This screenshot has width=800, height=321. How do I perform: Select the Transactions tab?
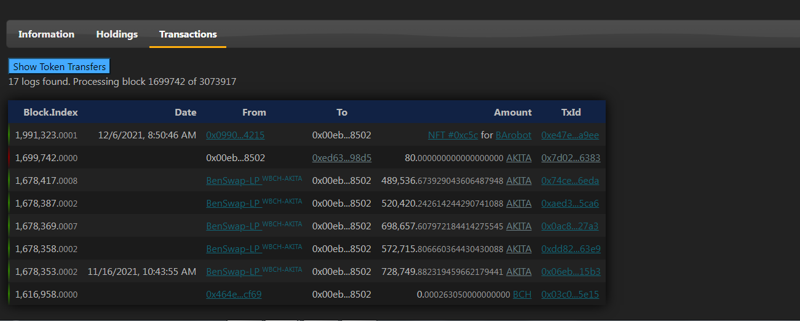pos(188,34)
